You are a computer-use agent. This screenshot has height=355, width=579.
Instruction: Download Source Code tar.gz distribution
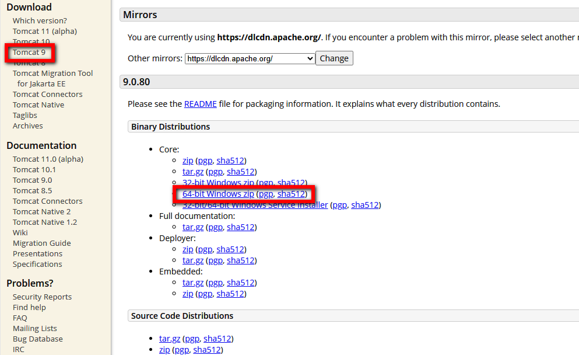click(170, 339)
